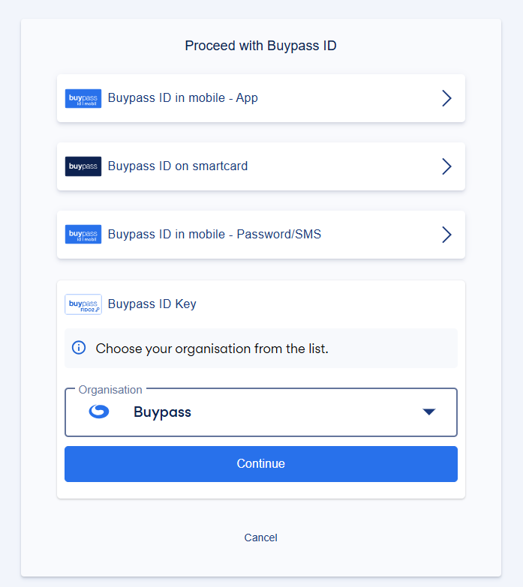This screenshot has width=523, height=587.
Task: Expand the Password/SMS option using its chevron
Action: coord(446,235)
